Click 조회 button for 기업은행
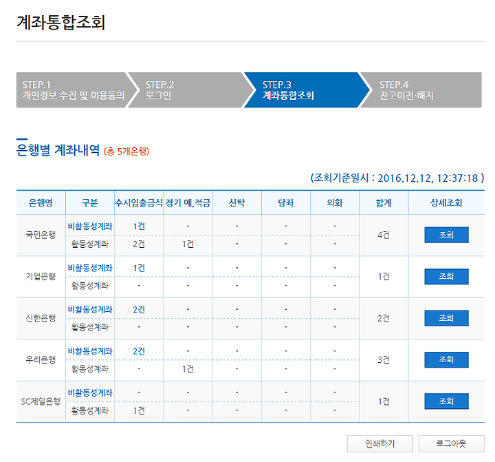Screen dimensions: 495x462 coord(446,276)
